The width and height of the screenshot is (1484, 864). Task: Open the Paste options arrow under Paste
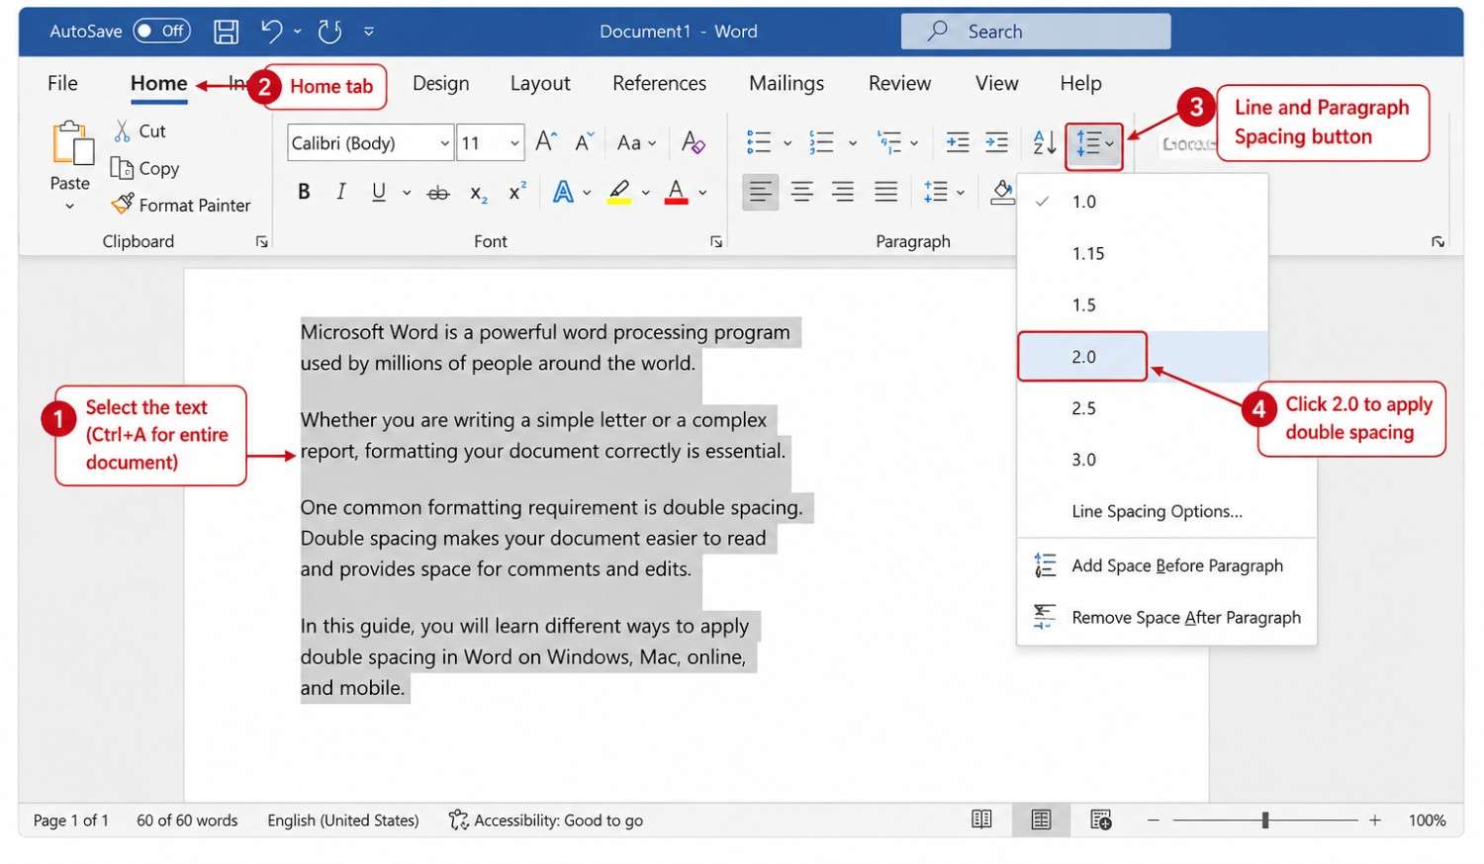69,207
